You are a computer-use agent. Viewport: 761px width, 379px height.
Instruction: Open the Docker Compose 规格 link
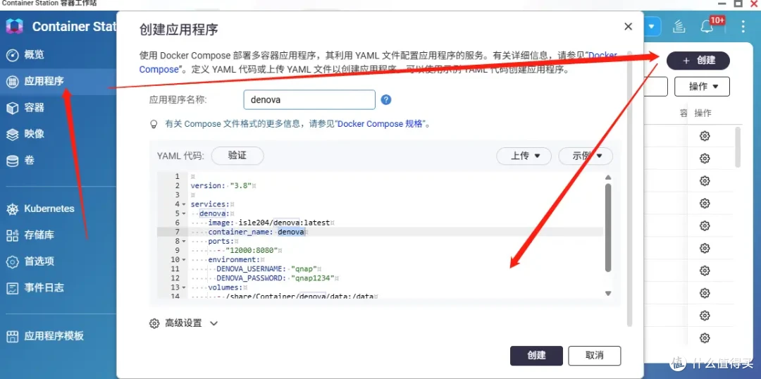point(380,124)
